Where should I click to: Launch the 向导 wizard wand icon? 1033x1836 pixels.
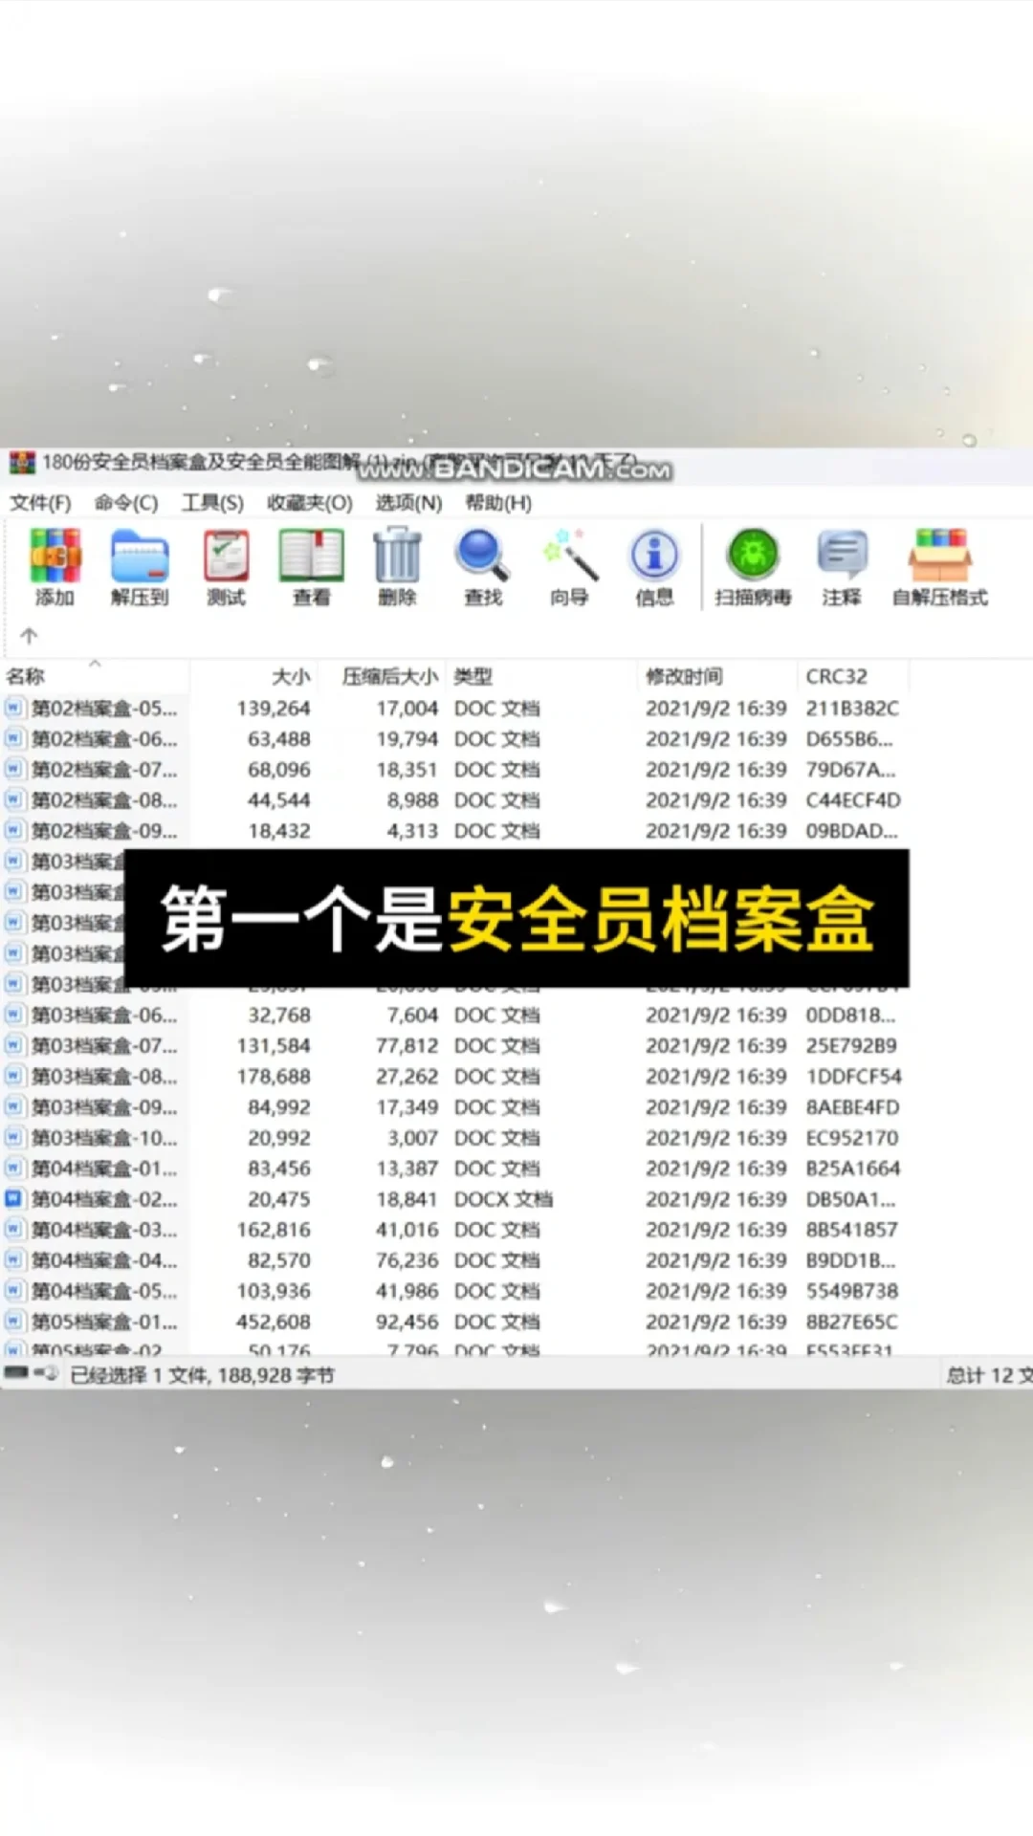pos(569,556)
